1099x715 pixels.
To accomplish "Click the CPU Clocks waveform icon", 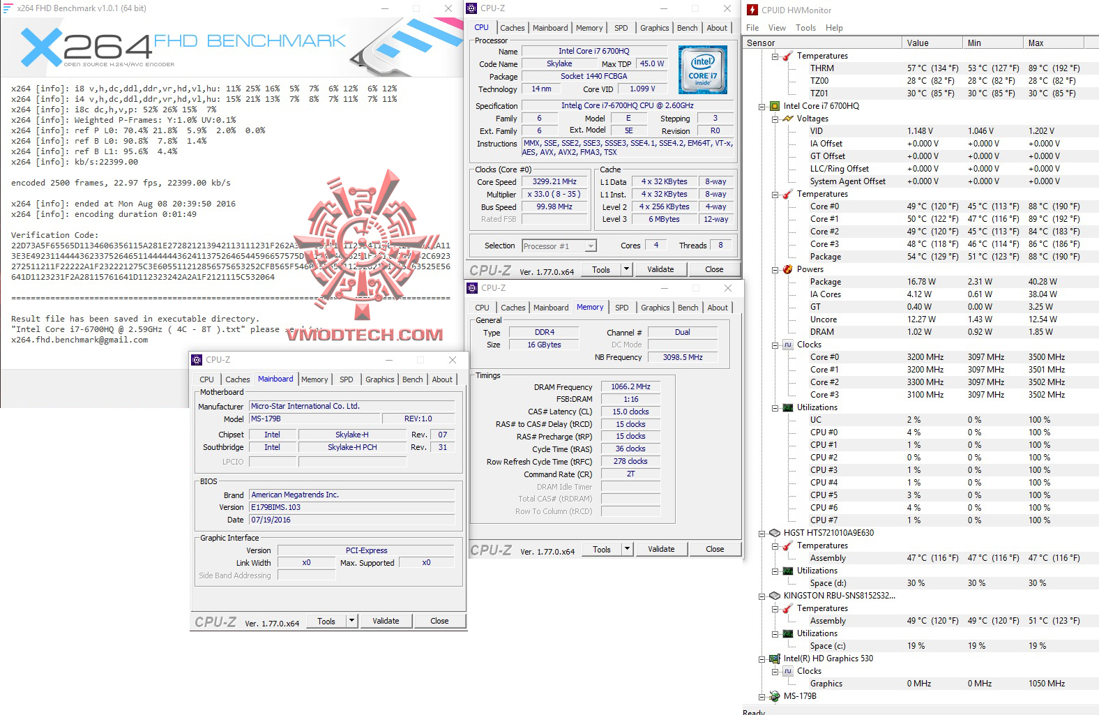I will coord(788,345).
